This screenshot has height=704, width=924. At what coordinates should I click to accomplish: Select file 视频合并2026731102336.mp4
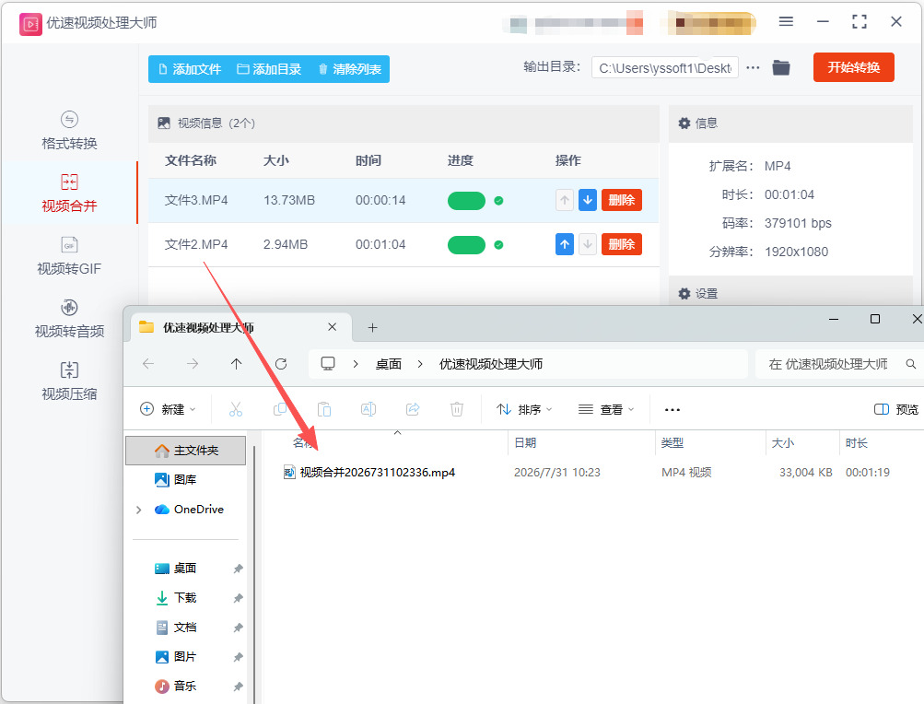(377, 473)
